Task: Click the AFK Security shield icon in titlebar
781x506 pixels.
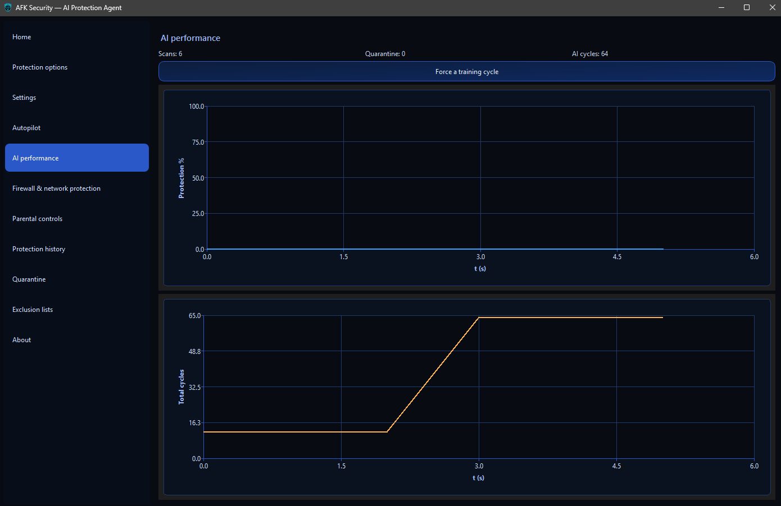Action: tap(7, 8)
